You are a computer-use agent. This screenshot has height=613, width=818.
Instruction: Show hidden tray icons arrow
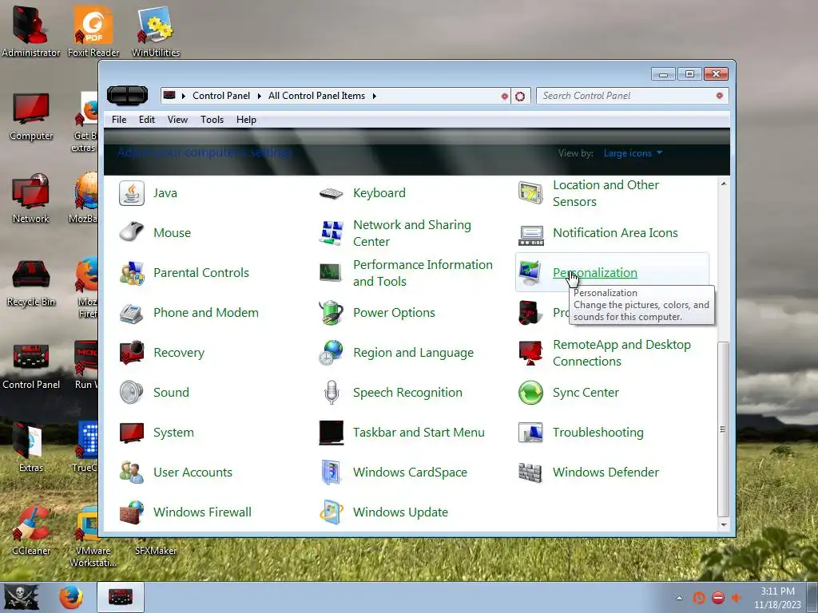tap(679, 598)
